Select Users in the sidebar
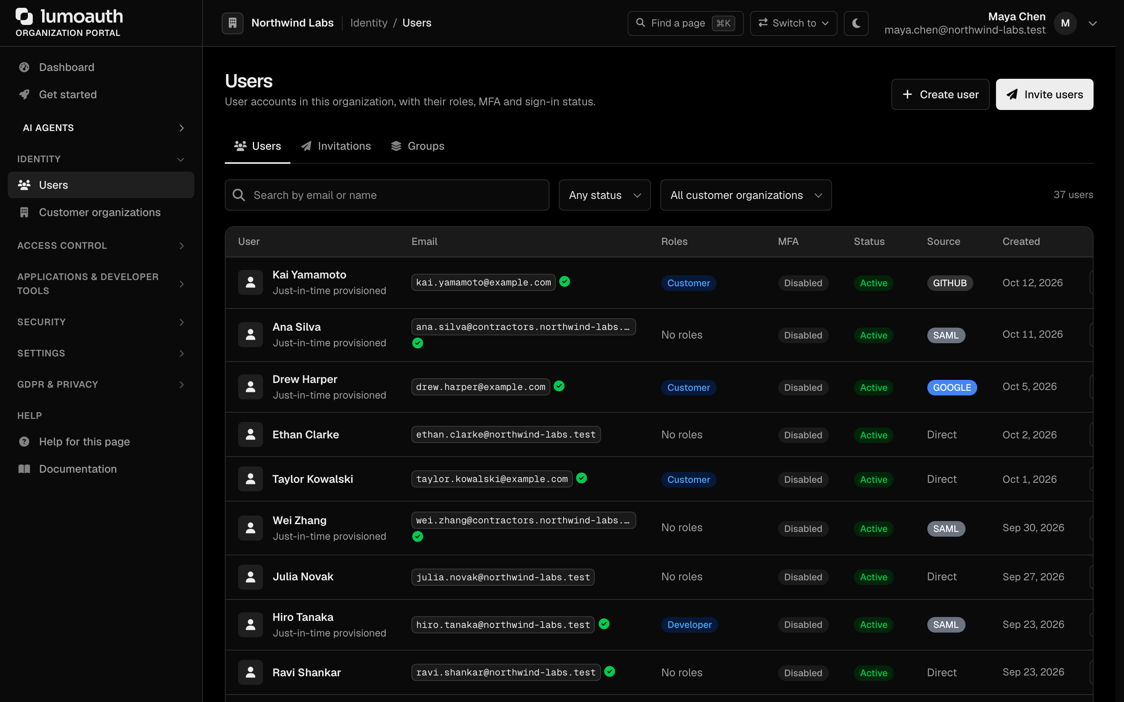1124x702 pixels. pyautogui.click(x=101, y=185)
